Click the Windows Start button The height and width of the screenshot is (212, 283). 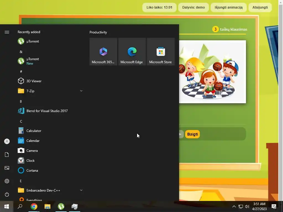click(7, 206)
